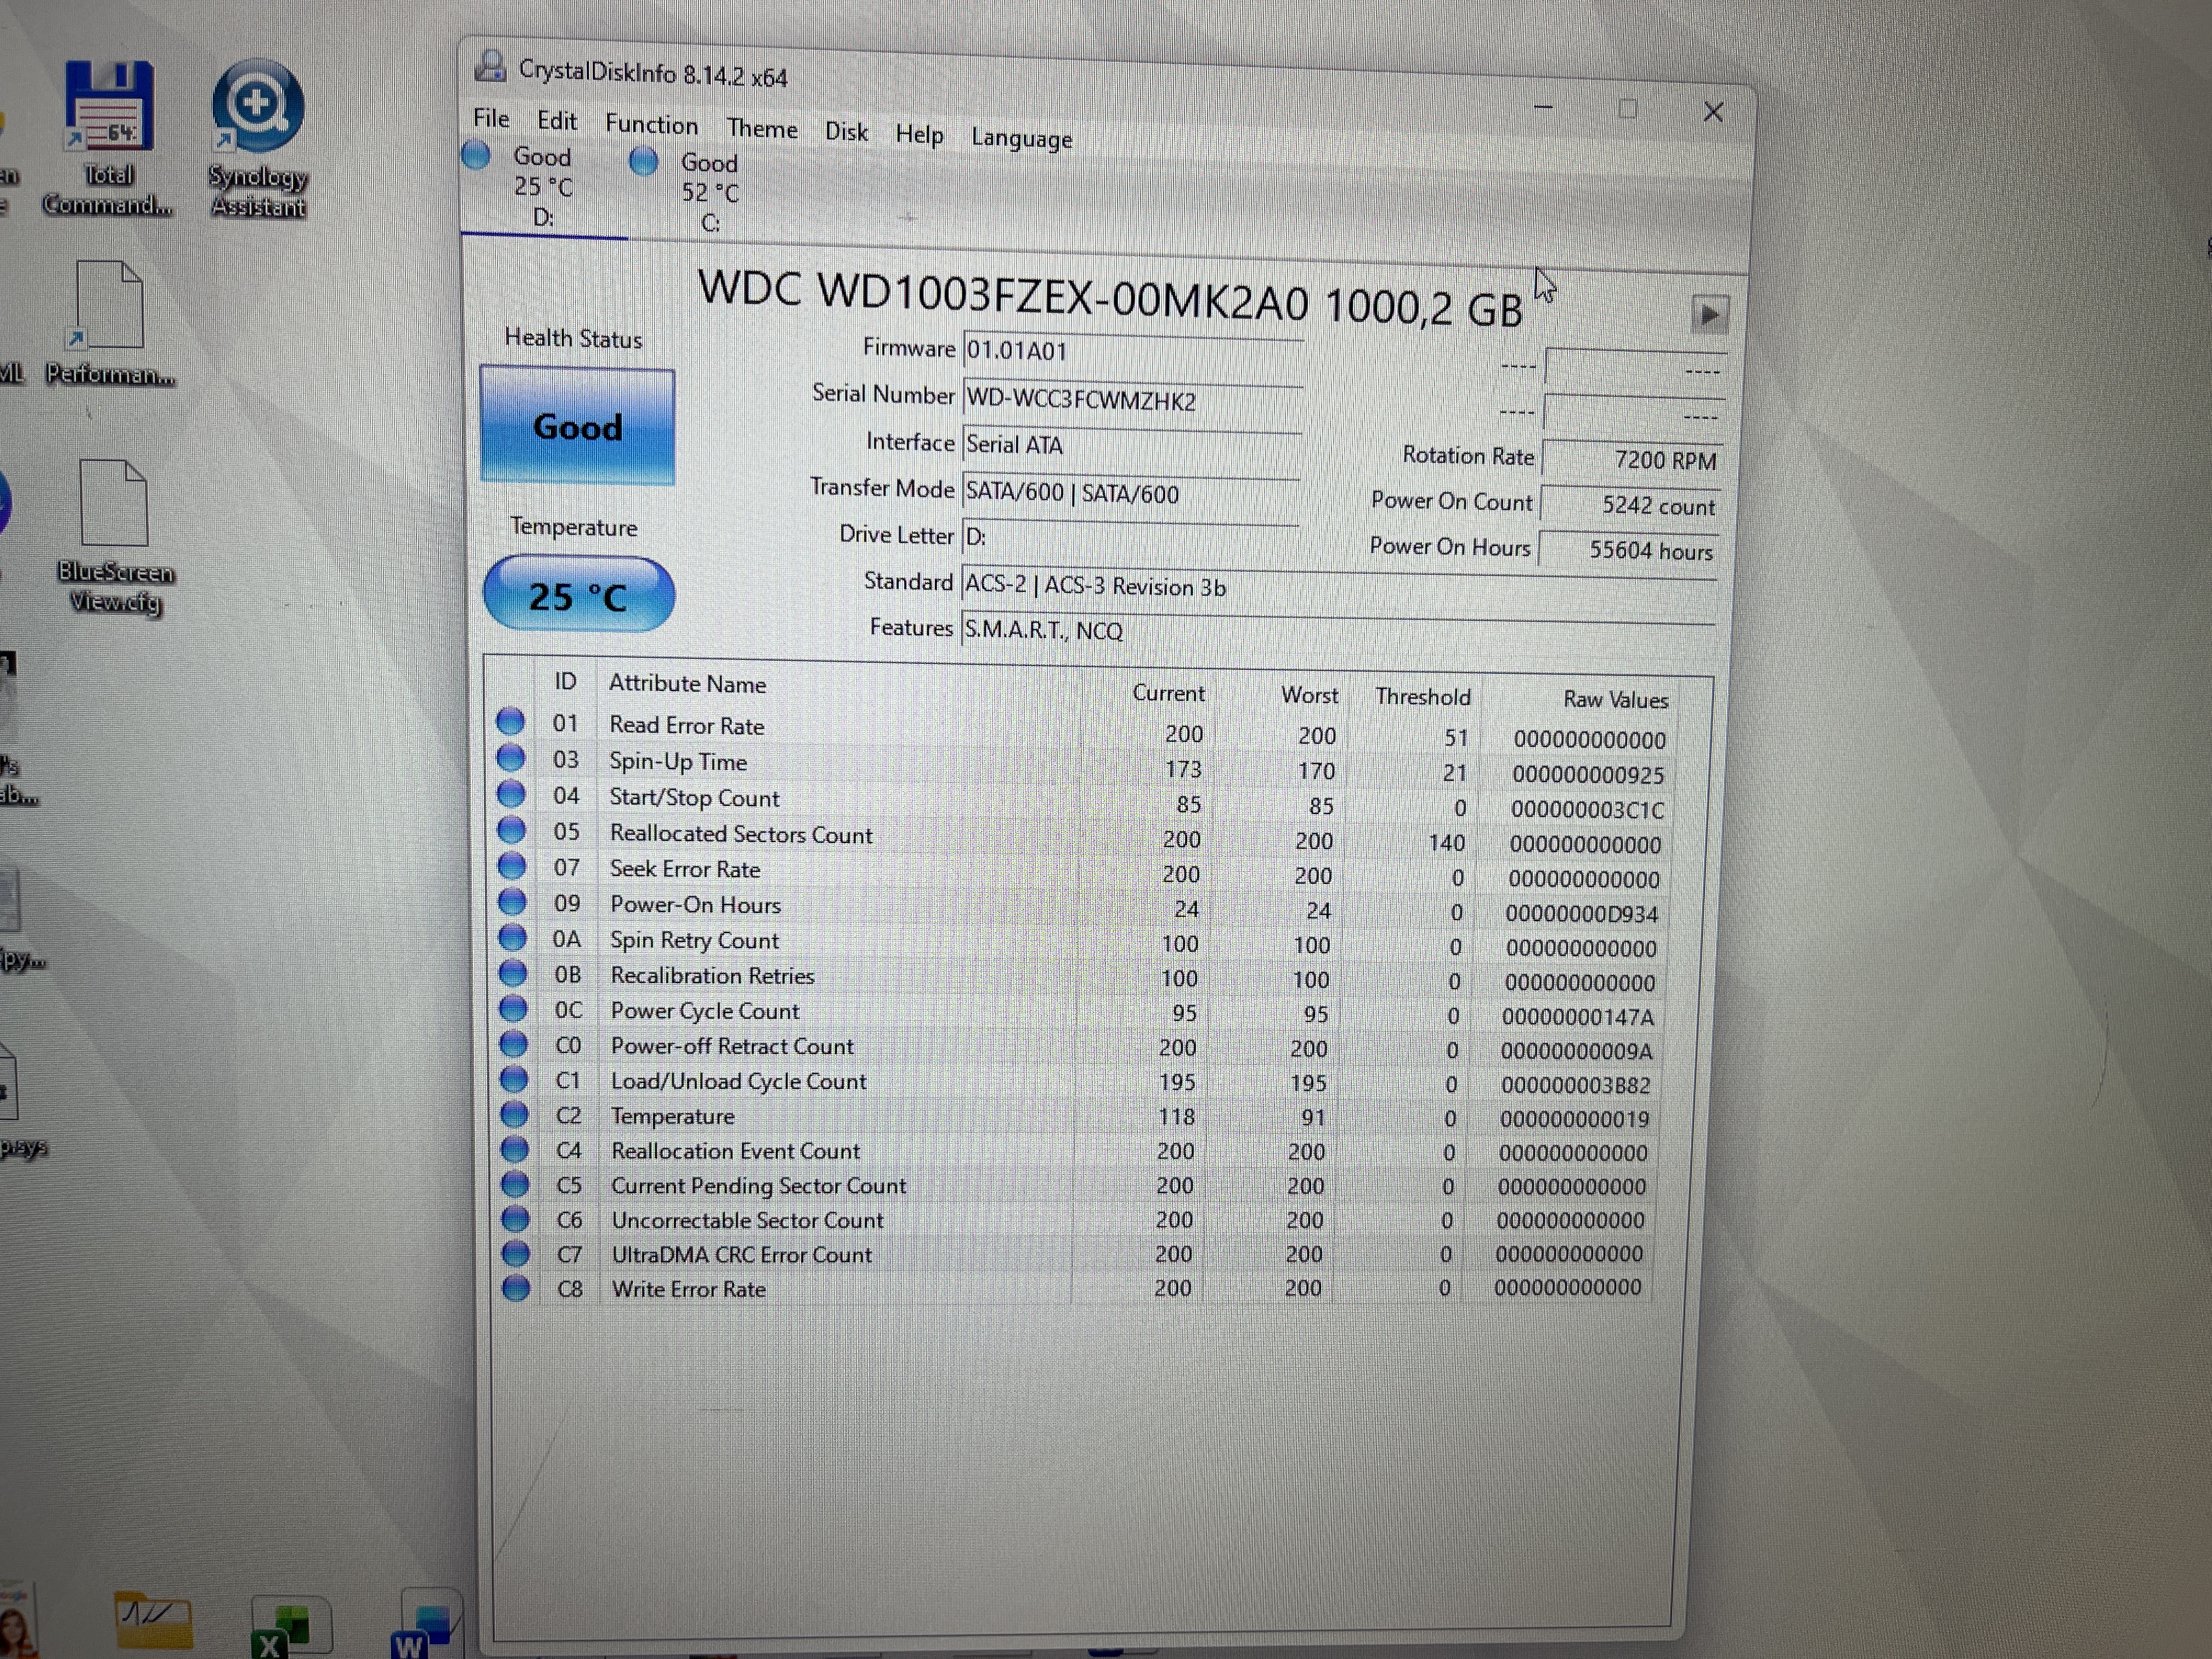
Task: Select the UltraDMA CRC Error Count row
Action: 1072,1254
